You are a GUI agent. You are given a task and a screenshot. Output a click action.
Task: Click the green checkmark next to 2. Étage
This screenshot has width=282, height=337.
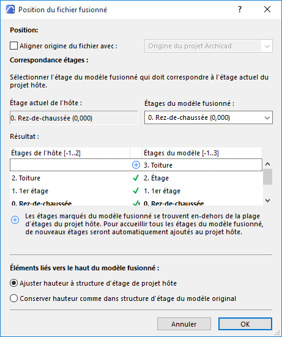point(136,178)
